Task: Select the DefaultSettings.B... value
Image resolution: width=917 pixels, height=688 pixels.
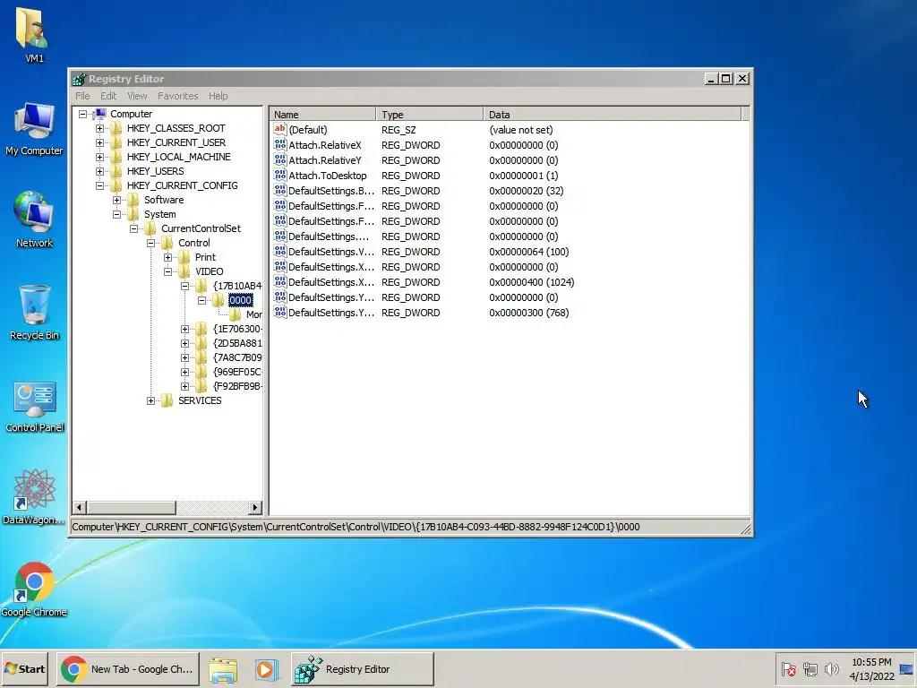Action: (331, 191)
